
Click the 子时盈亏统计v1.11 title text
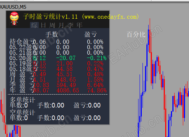tap(50, 17)
